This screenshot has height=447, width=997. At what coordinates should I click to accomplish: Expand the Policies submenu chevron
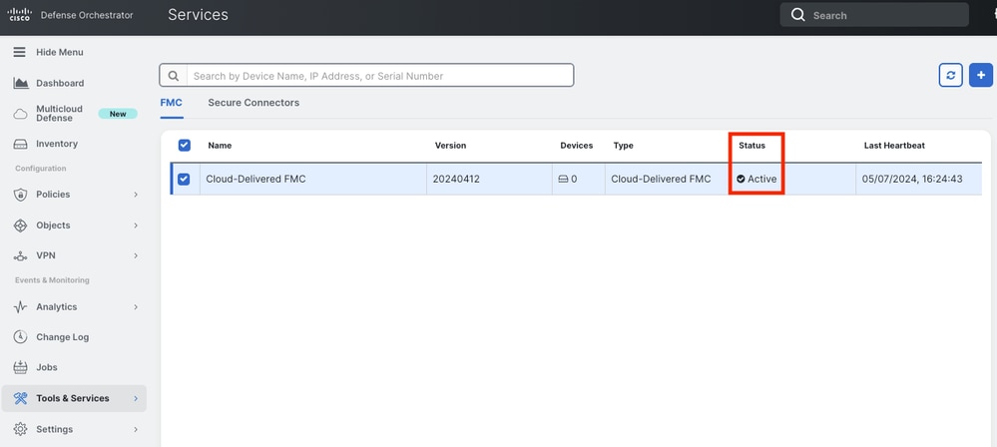point(136,195)
